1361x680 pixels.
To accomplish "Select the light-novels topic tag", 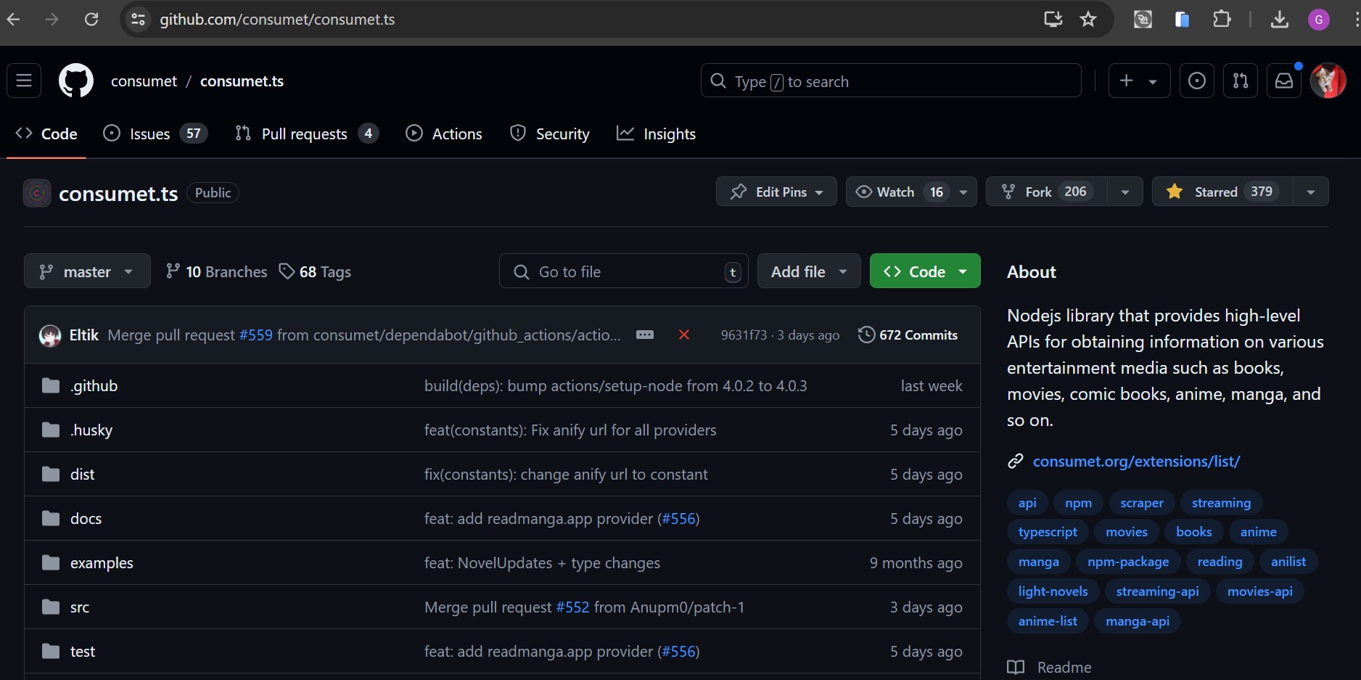I will click(x=1053, y=591).
